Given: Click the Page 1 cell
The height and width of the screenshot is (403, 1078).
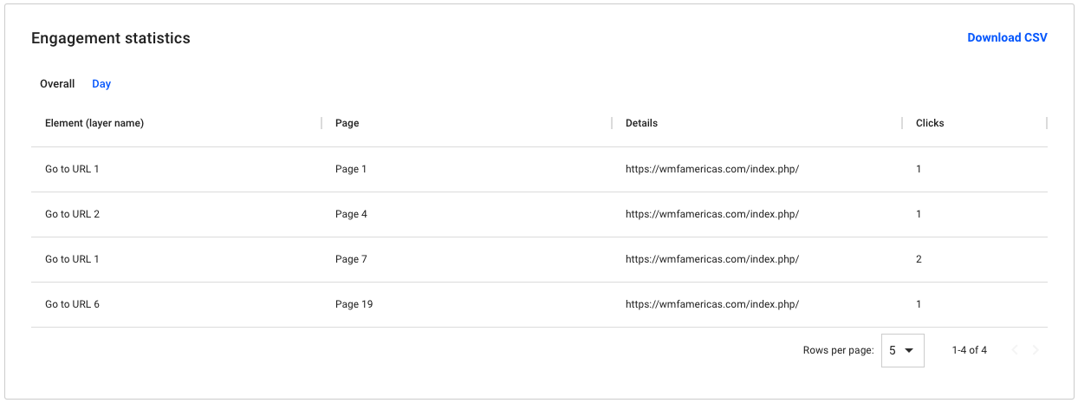Looking at the screenshot, I should (x=351, y=169).
